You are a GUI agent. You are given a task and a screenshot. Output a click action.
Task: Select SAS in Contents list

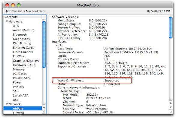tap(16, 91)
